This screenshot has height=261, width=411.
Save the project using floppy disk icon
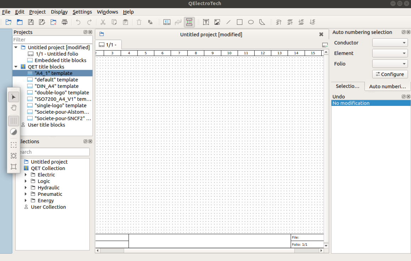31,22
